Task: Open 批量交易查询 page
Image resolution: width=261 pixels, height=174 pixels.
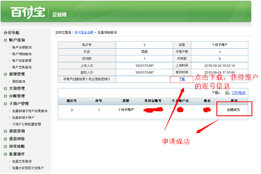Action: 22,161
